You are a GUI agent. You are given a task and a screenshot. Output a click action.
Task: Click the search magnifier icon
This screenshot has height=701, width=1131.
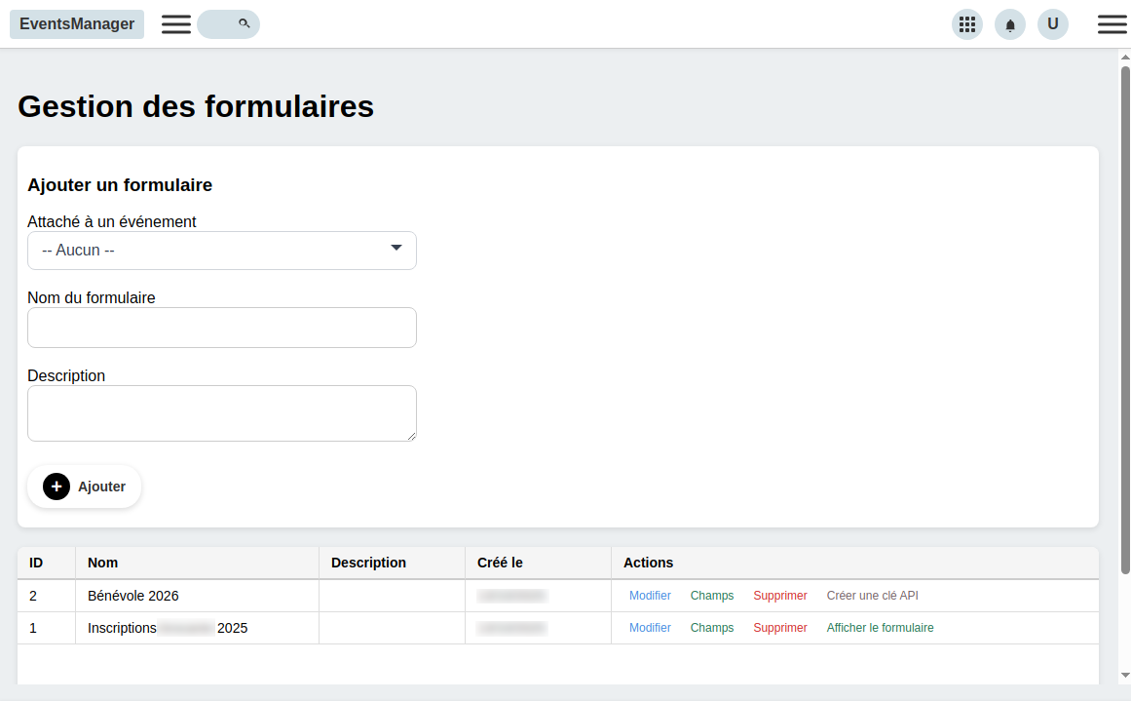pos(244,23)
